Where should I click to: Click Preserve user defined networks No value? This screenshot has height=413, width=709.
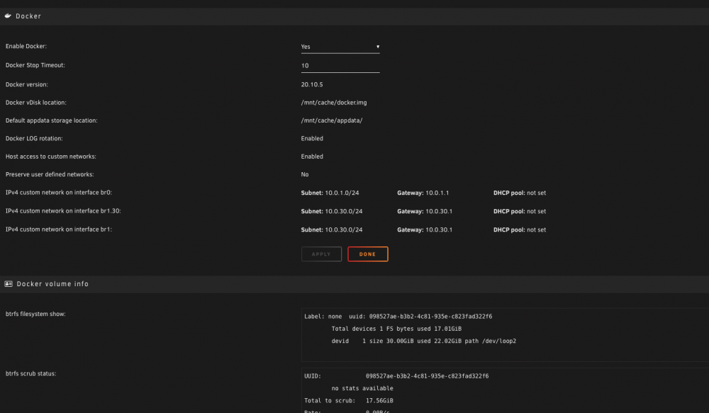(305, 174)
